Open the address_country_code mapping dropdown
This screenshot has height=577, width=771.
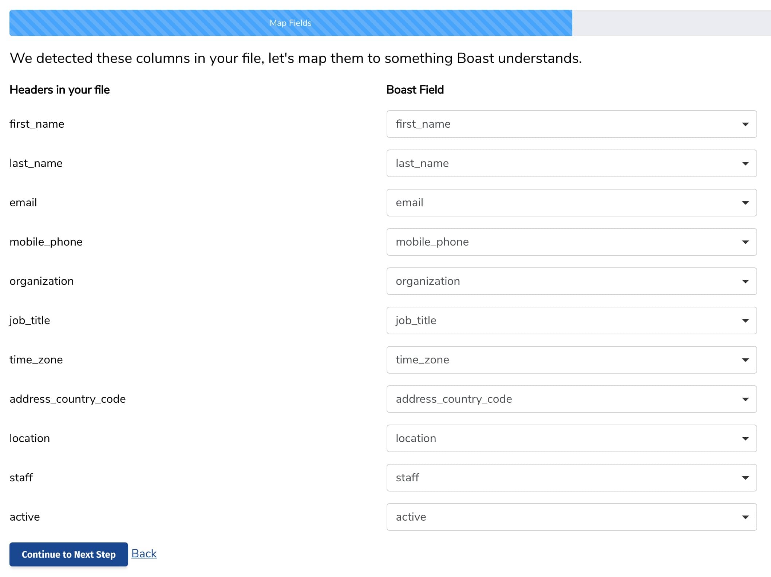click(572, 399)
